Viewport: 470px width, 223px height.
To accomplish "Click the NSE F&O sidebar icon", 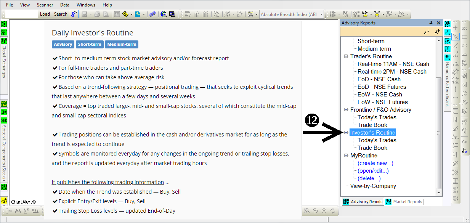I will [4, 187].
